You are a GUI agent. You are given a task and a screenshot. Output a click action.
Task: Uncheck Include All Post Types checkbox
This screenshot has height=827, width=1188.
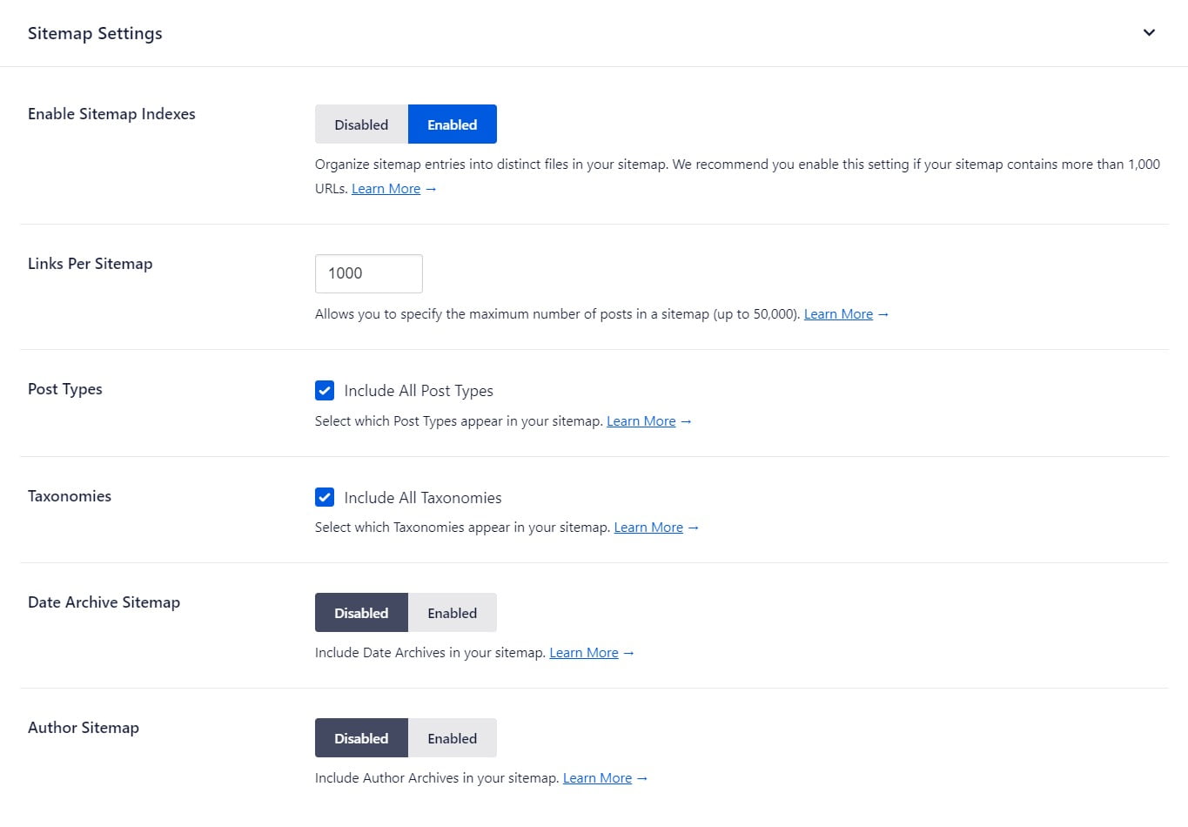pos(325,390)
